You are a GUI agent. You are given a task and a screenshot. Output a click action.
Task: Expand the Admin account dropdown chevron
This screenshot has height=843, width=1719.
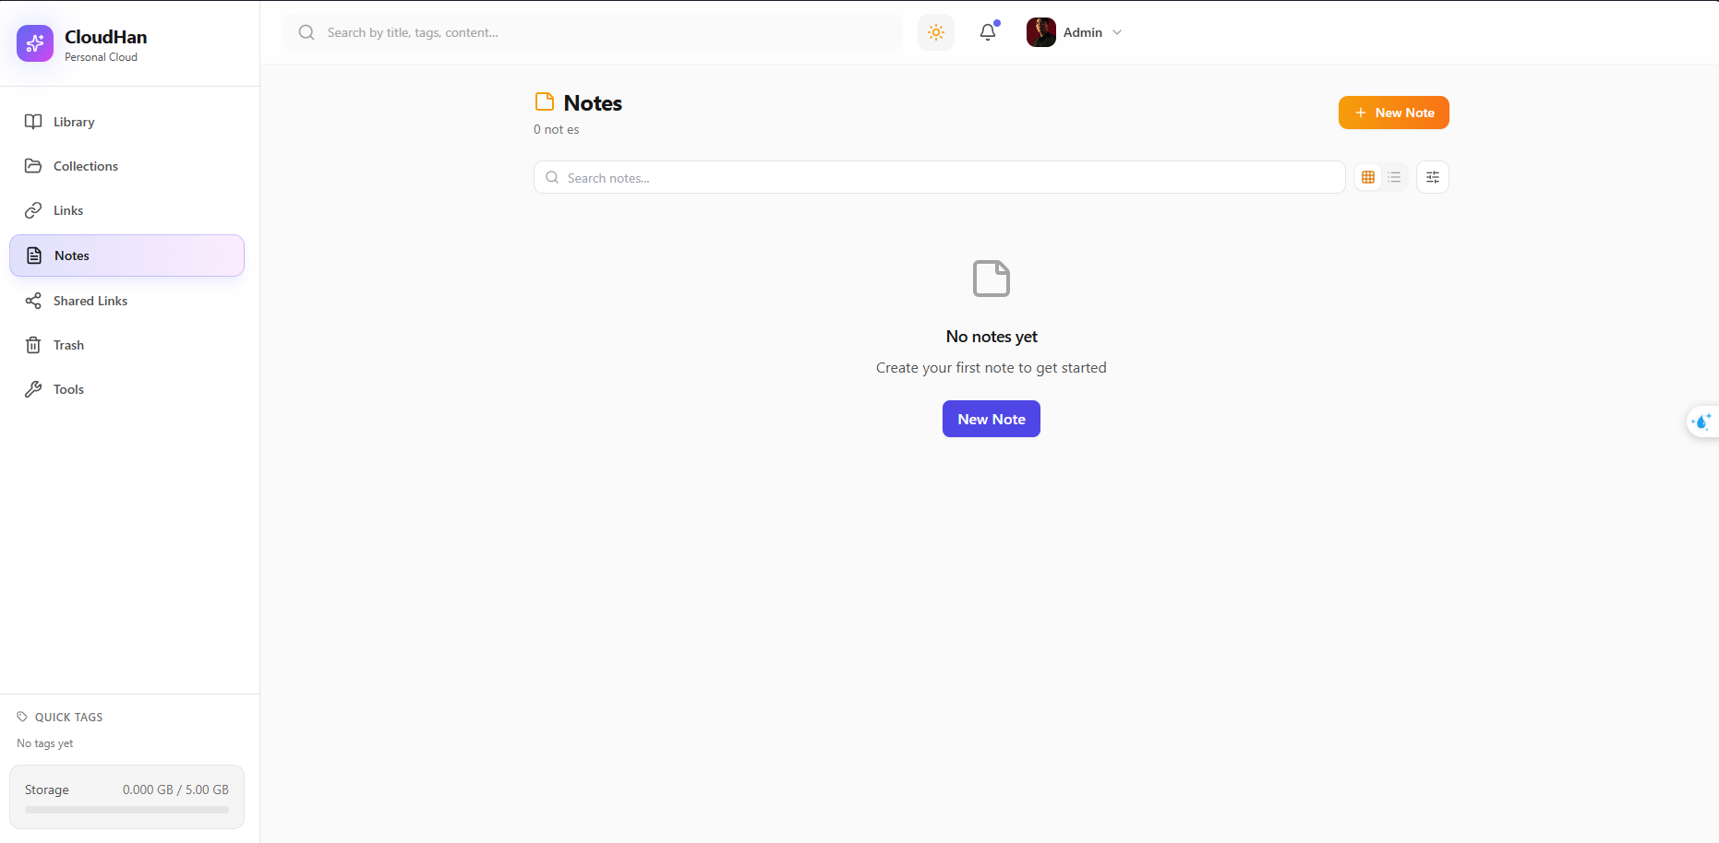pos(1117,32)
